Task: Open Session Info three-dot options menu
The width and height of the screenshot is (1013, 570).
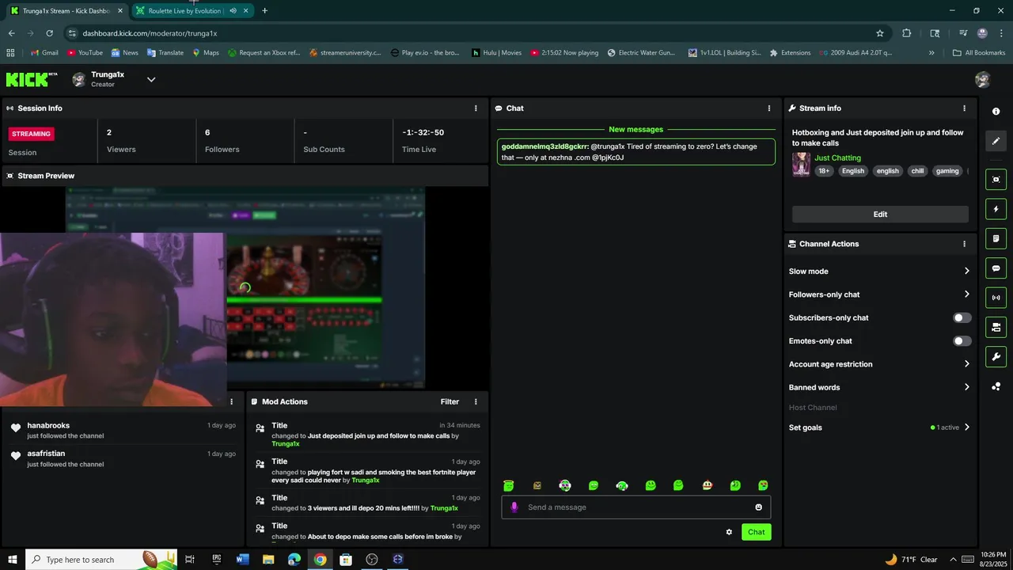Action: 476,108
